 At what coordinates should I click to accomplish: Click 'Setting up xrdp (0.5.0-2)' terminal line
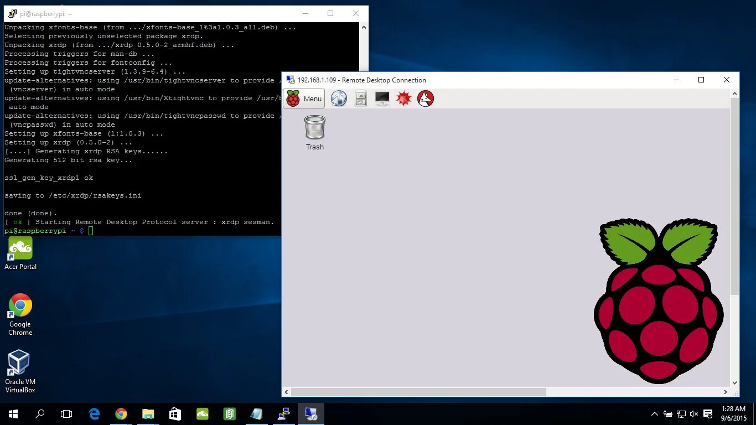(x=69, y=142)
